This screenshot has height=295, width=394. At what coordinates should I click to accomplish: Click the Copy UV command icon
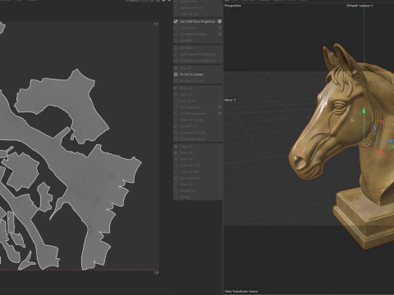176,147
